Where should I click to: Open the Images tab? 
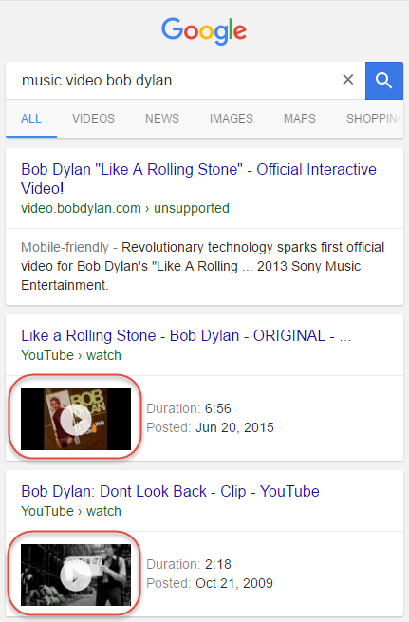[x=231, y=118]
